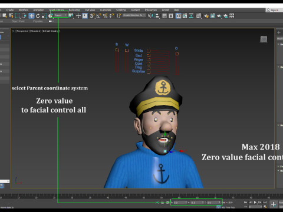Open Reference Coordinate System dropdown showing Parent

coord(60,15)
